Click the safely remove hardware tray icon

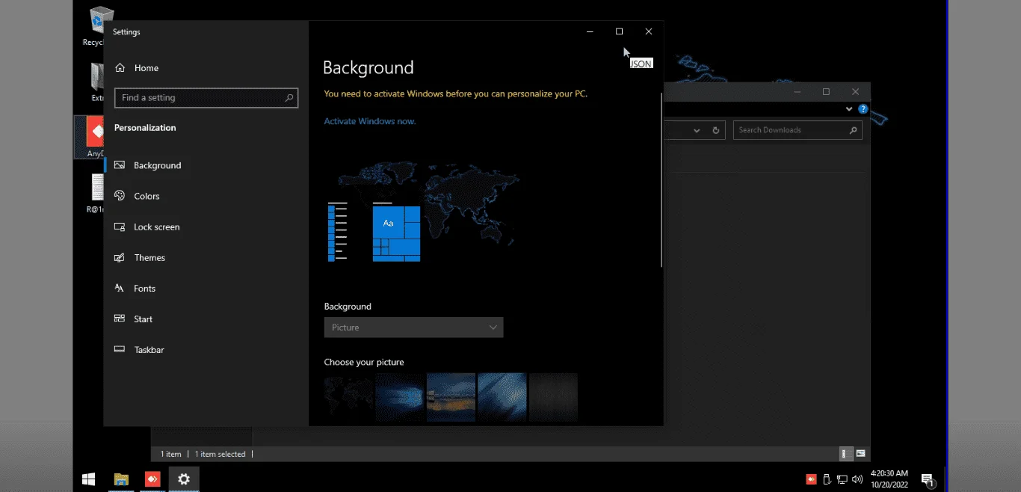coord(827,479)
